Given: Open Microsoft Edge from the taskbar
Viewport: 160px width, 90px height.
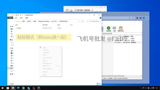Looking at the screenshot, I should coord(18,88).
